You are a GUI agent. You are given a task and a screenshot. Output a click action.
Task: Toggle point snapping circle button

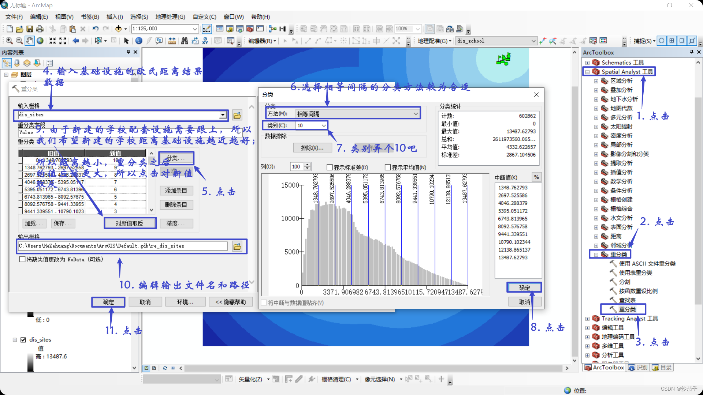click(662, 41)
